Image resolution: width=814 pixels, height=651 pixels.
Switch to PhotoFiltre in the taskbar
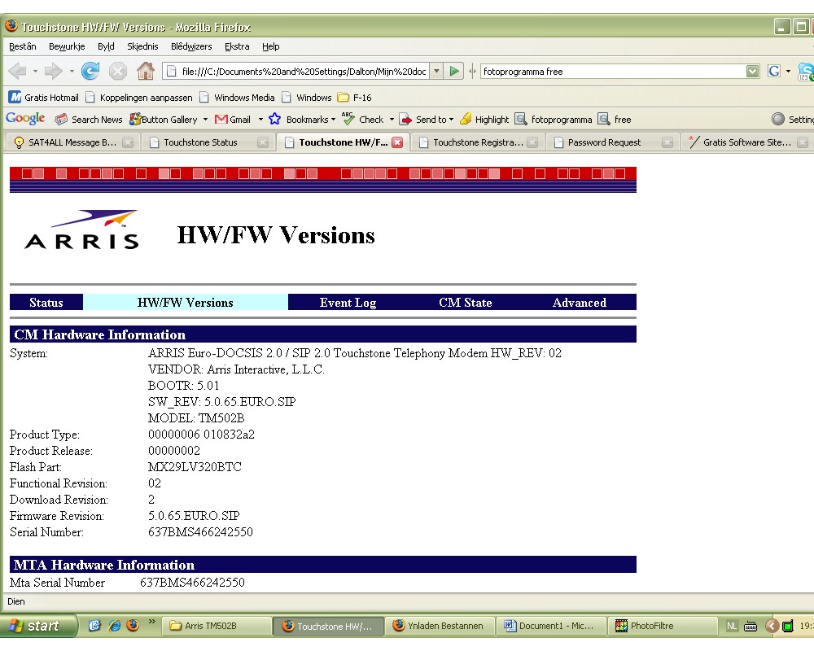point(663,626)
